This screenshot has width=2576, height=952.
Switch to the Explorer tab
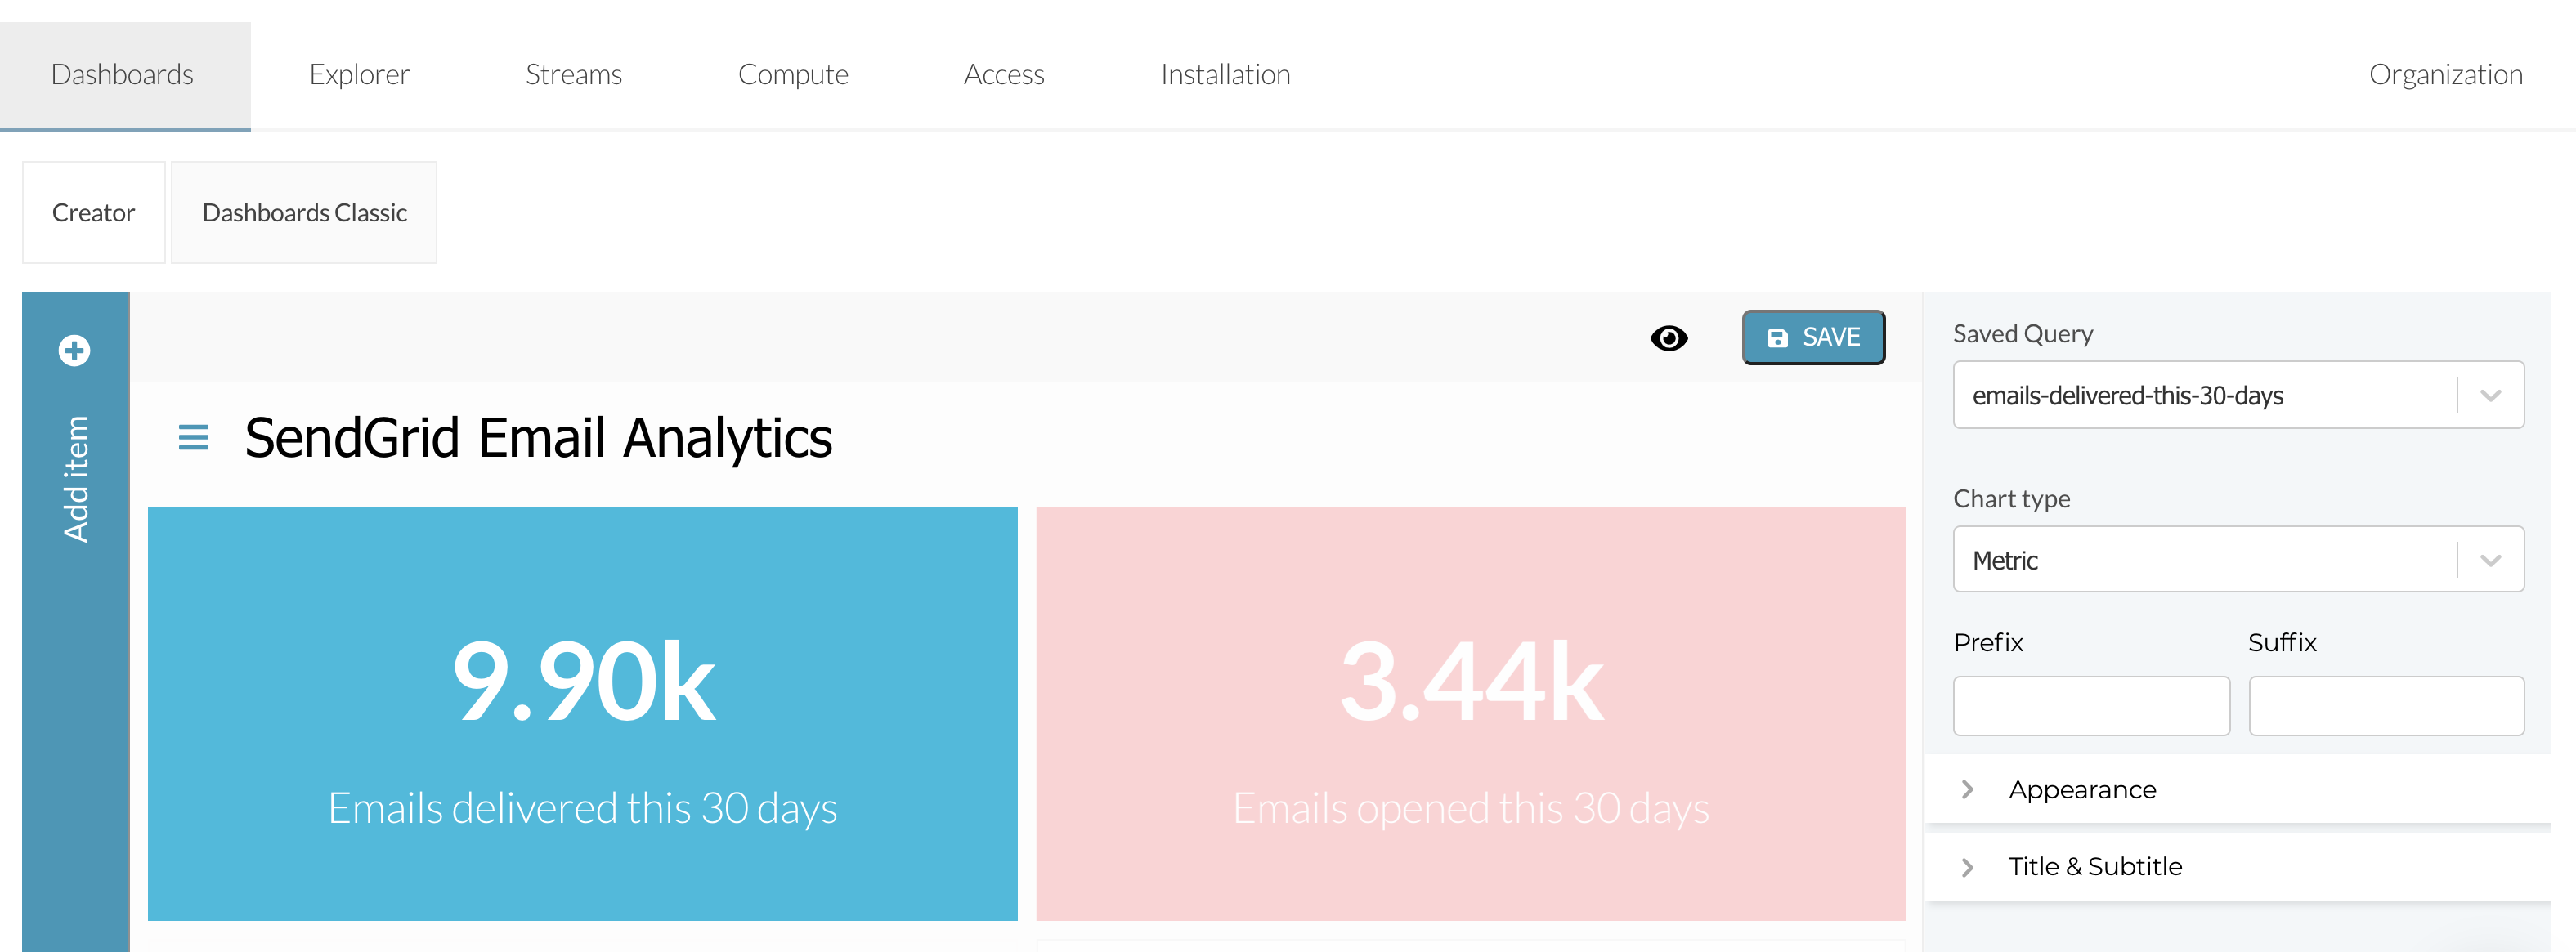[359, 75]
